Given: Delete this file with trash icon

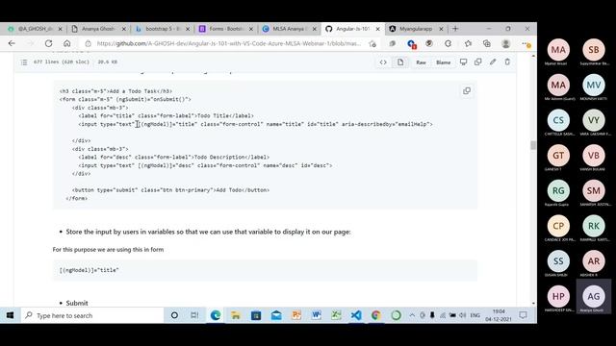Looking at the screenshot, I should coord(507,62).
